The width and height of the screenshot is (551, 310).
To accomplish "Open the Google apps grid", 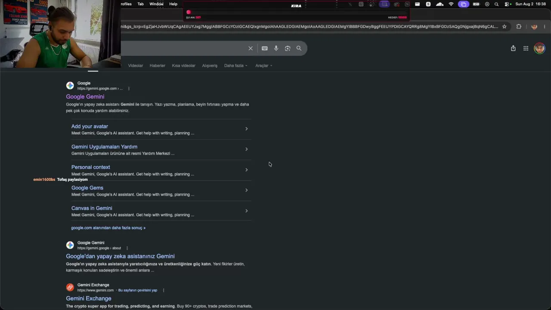I will [x=526, y=48].
